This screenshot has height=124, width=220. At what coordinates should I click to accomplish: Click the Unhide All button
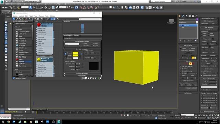(x=213, y=66)
